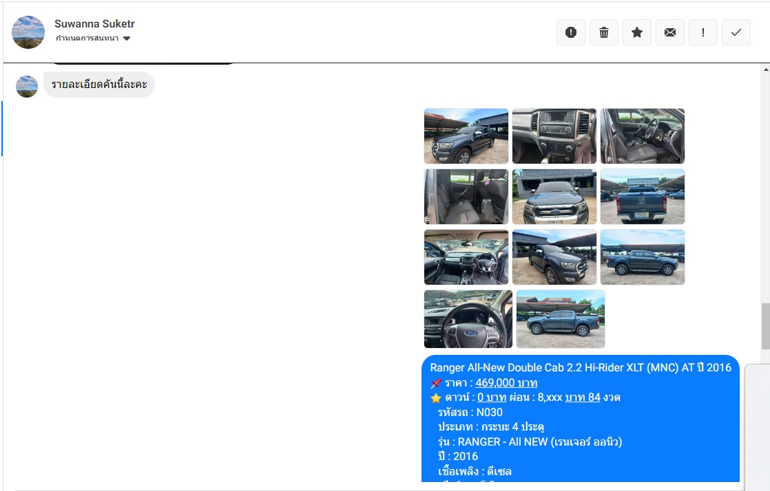The image size is (770, 491).
Task: Mark conversation done with checkmark icon
Action: click(736, 32)
